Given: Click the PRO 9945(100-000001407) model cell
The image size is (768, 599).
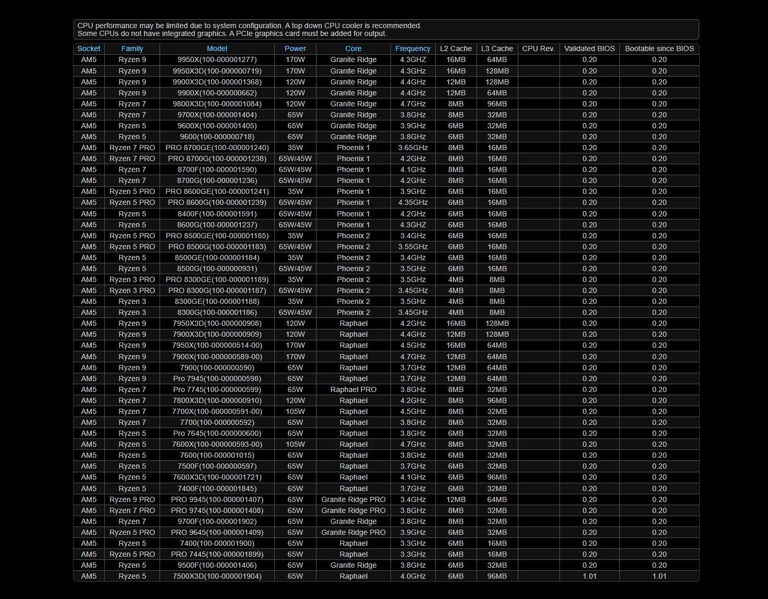Looking at the screenshot, I should coord(217,499).
